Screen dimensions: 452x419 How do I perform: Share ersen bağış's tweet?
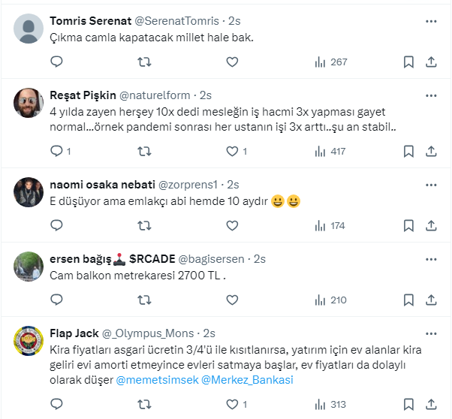point(431,300)
